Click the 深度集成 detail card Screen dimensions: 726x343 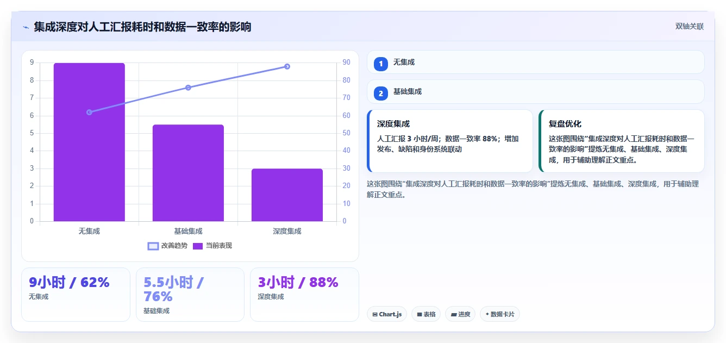click(x=450, y=141)
